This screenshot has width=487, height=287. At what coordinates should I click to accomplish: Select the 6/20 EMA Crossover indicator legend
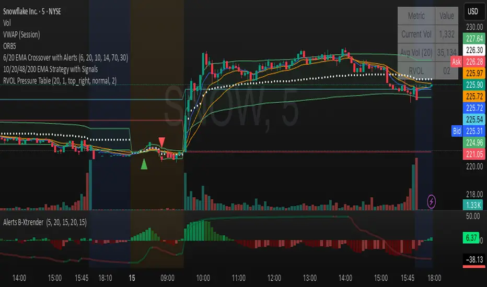click(x=65, y=58)
